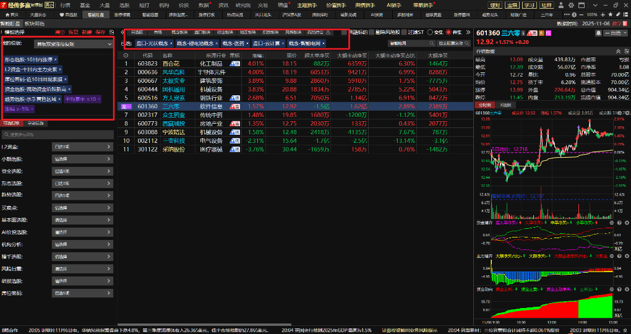Click the red 清空 button

coord(60,32)
